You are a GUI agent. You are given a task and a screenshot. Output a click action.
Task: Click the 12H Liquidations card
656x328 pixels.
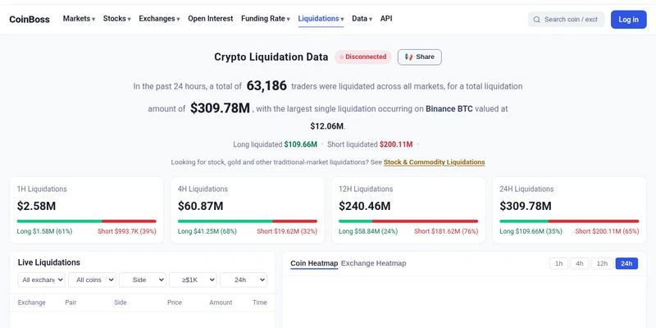(x=408, y=210)
